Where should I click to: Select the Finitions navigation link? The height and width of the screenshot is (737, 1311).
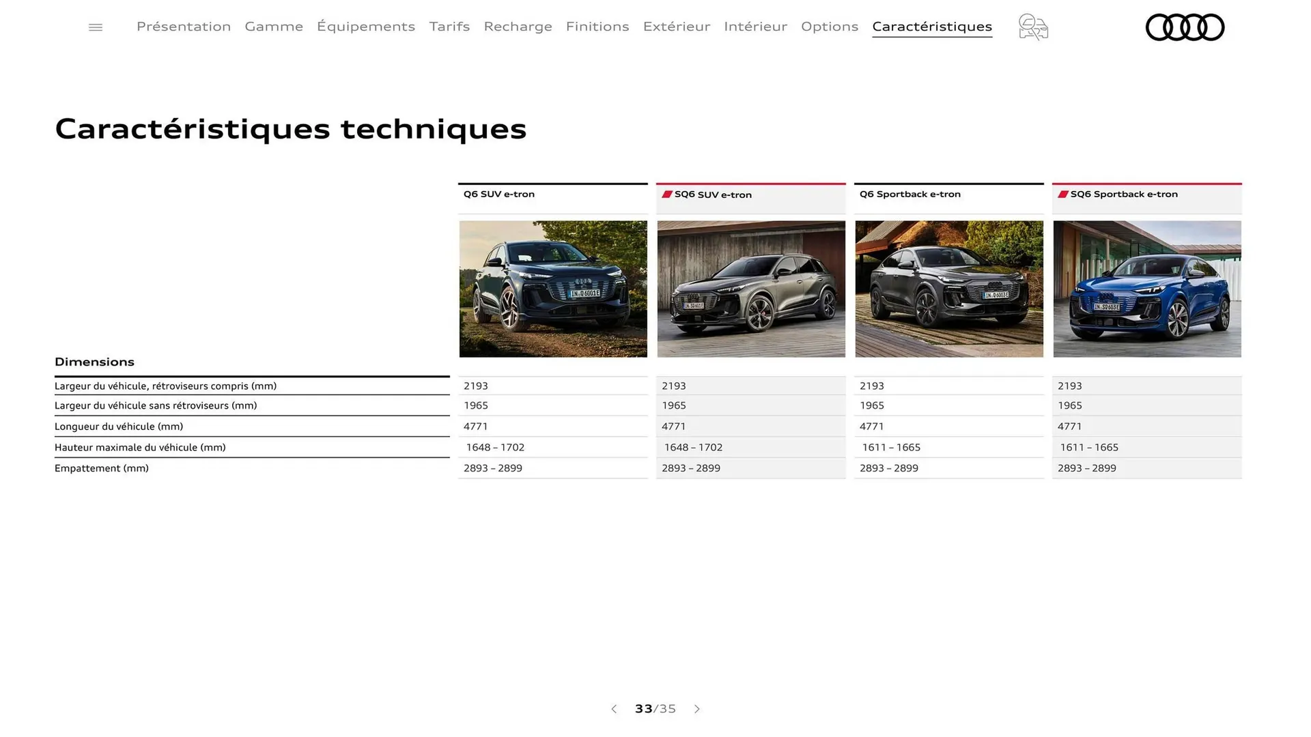pos(597,27)
